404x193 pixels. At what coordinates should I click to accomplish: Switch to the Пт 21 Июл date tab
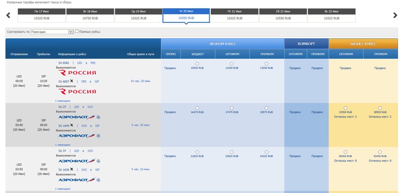click(x=235, y=15)
